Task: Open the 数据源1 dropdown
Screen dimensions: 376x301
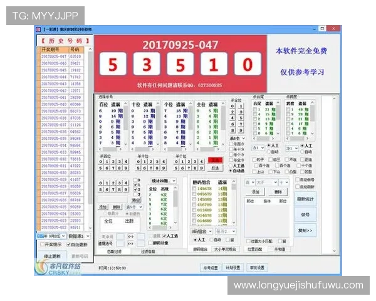Action: click(79, 236)
